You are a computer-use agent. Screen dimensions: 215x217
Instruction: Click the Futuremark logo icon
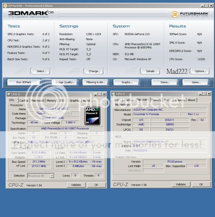click(175, 14)
